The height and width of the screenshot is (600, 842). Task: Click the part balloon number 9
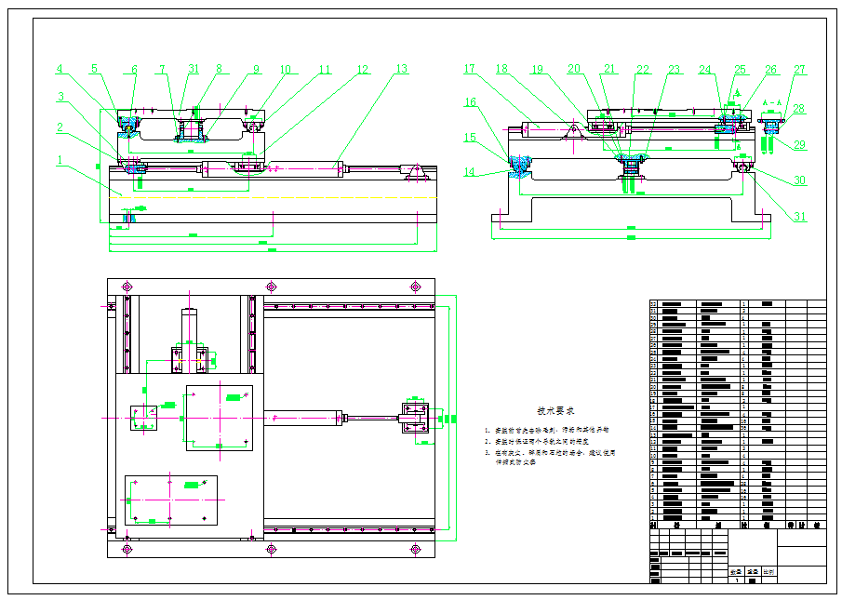pos(256,69)
